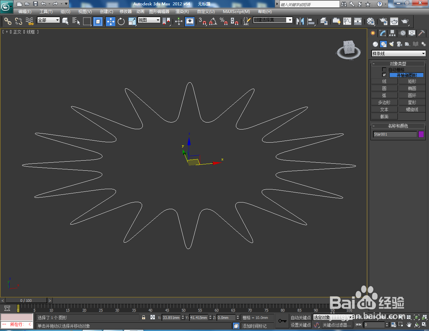Click the Select and Link icon
The width and height of the screenshot is (429, 331).
pyautogui.click(x=7, y=21)
